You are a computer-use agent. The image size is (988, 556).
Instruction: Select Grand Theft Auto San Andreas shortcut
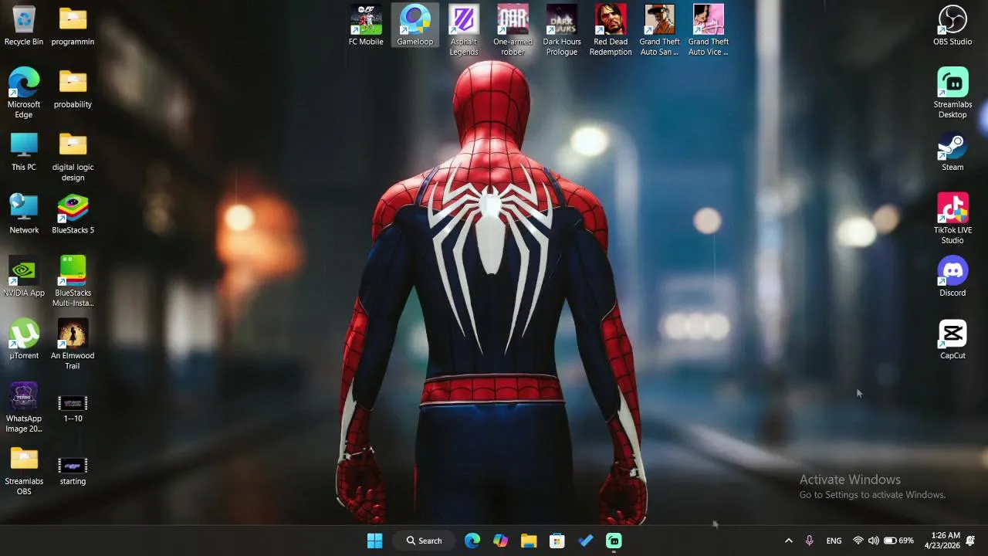click(x=659, y=30)
